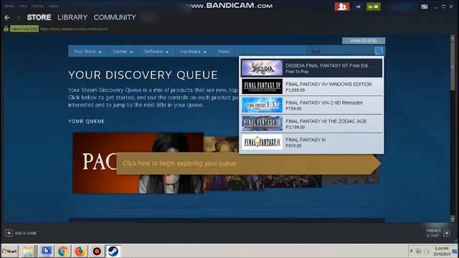Open the Steam menu
Viewport: 459px width, 258px height.
(x=9, y=6)
